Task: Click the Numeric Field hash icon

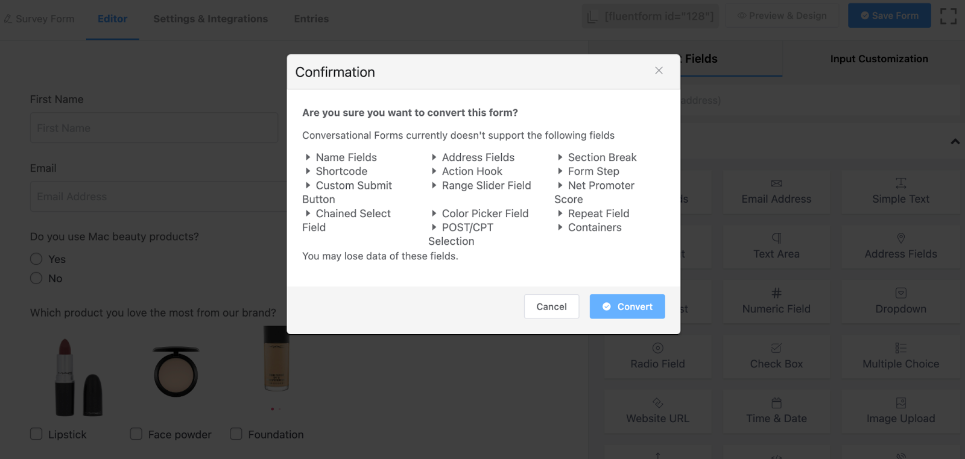Action: [x=776, y=293]
